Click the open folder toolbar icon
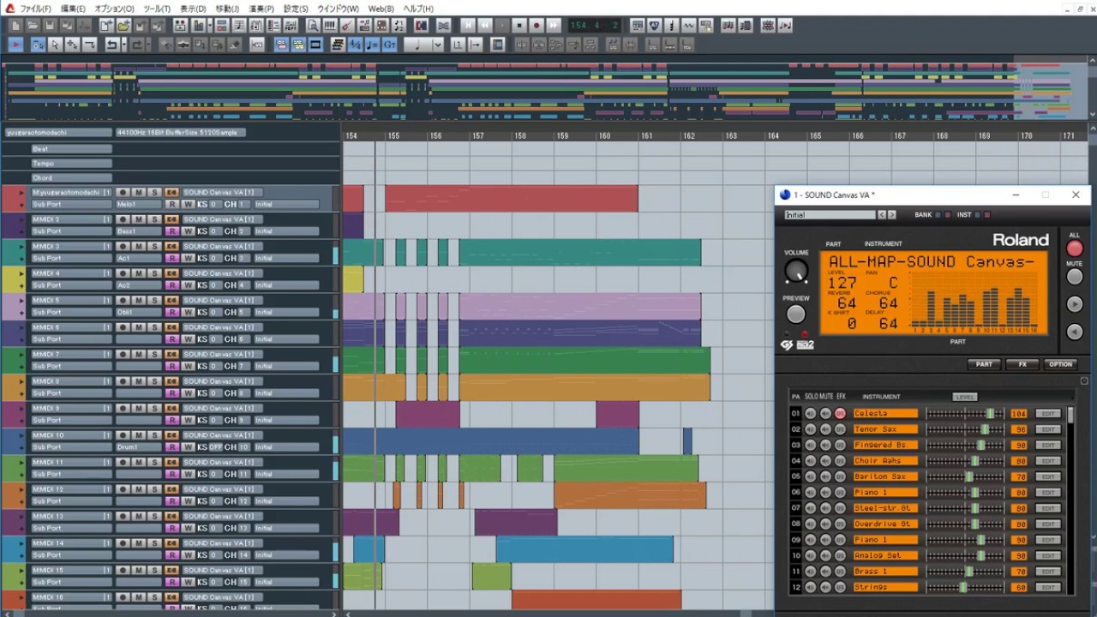1097x617 pixels. 32,26
